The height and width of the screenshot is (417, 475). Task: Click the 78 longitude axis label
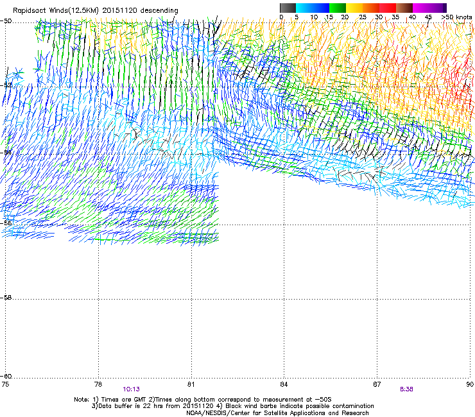coord(98,384)
